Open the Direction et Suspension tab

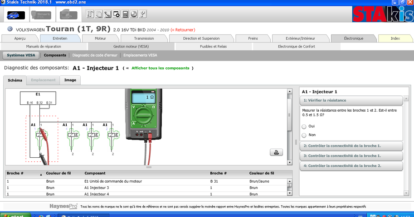[x=201, y=38]
